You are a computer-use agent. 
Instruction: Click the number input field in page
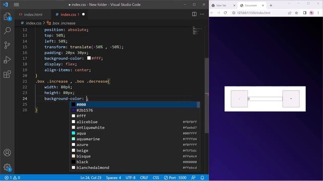point(265,99)
